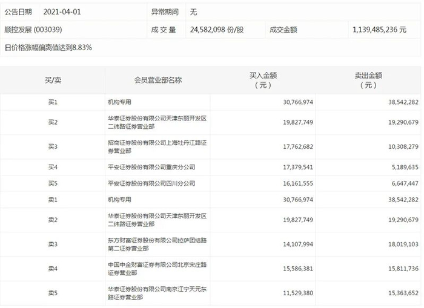This screenshot has width=424, height=308.
Task: Select the 异常期间 label cell
Action: coord(165,12)
